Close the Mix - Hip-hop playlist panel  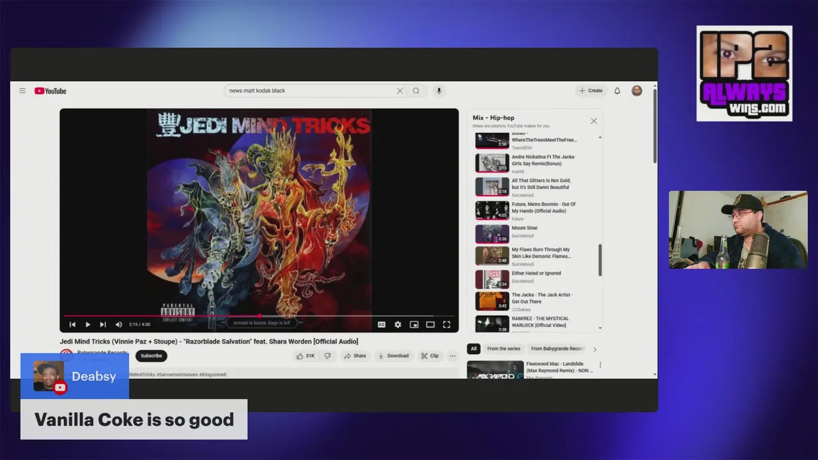[x=594, y=121]
